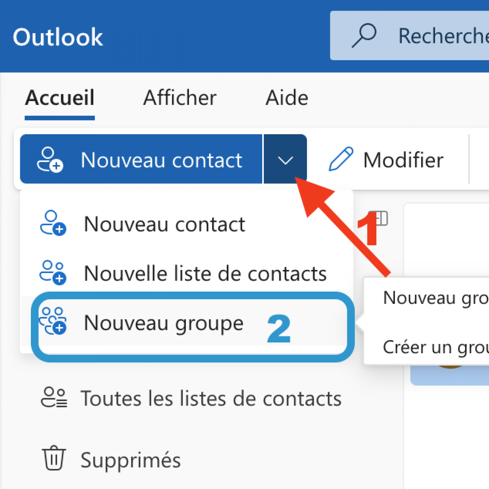Click the Supprimés trash can icon
Image resolution: width=489 pixels, height=489 pixels.
54,458
